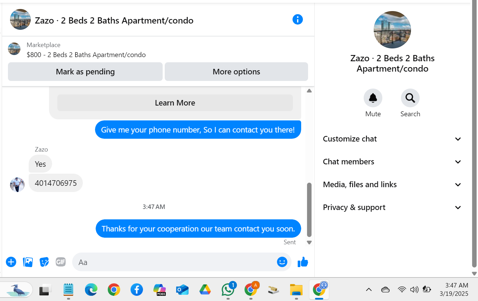
Task: Expand Customize chat section
Action: pos(392,139)
